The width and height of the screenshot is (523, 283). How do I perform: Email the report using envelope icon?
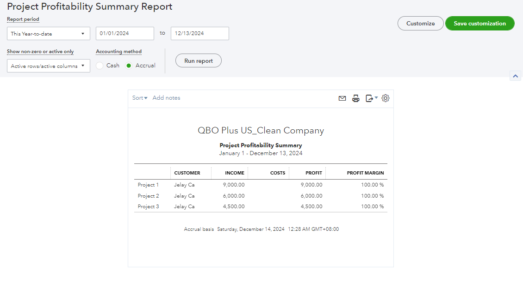(x=342, y=98)
